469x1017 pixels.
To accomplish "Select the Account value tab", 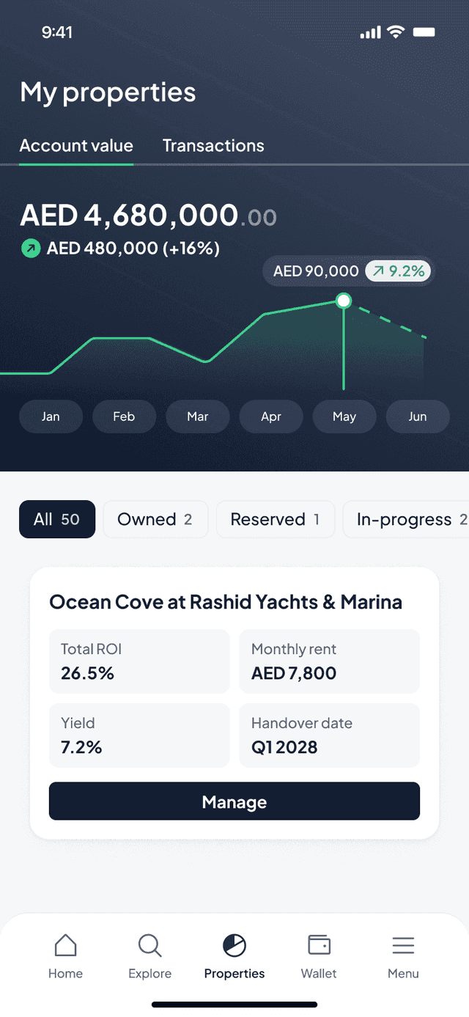I will tap(76, 145).
